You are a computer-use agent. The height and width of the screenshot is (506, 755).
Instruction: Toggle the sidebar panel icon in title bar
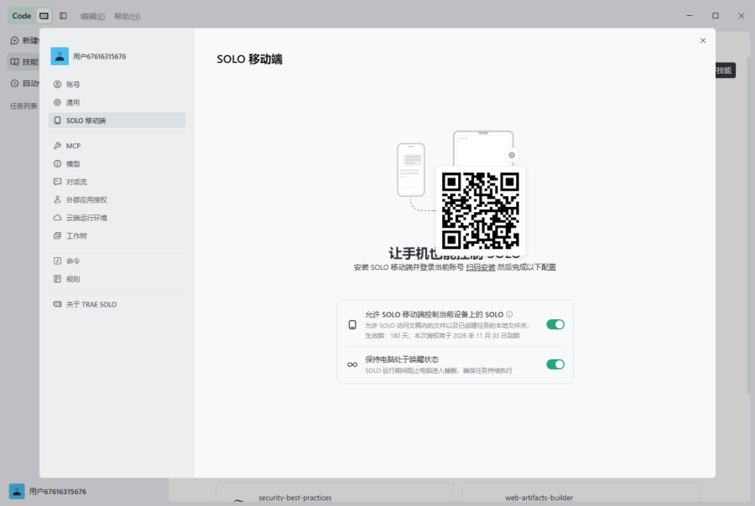[63, 16]
